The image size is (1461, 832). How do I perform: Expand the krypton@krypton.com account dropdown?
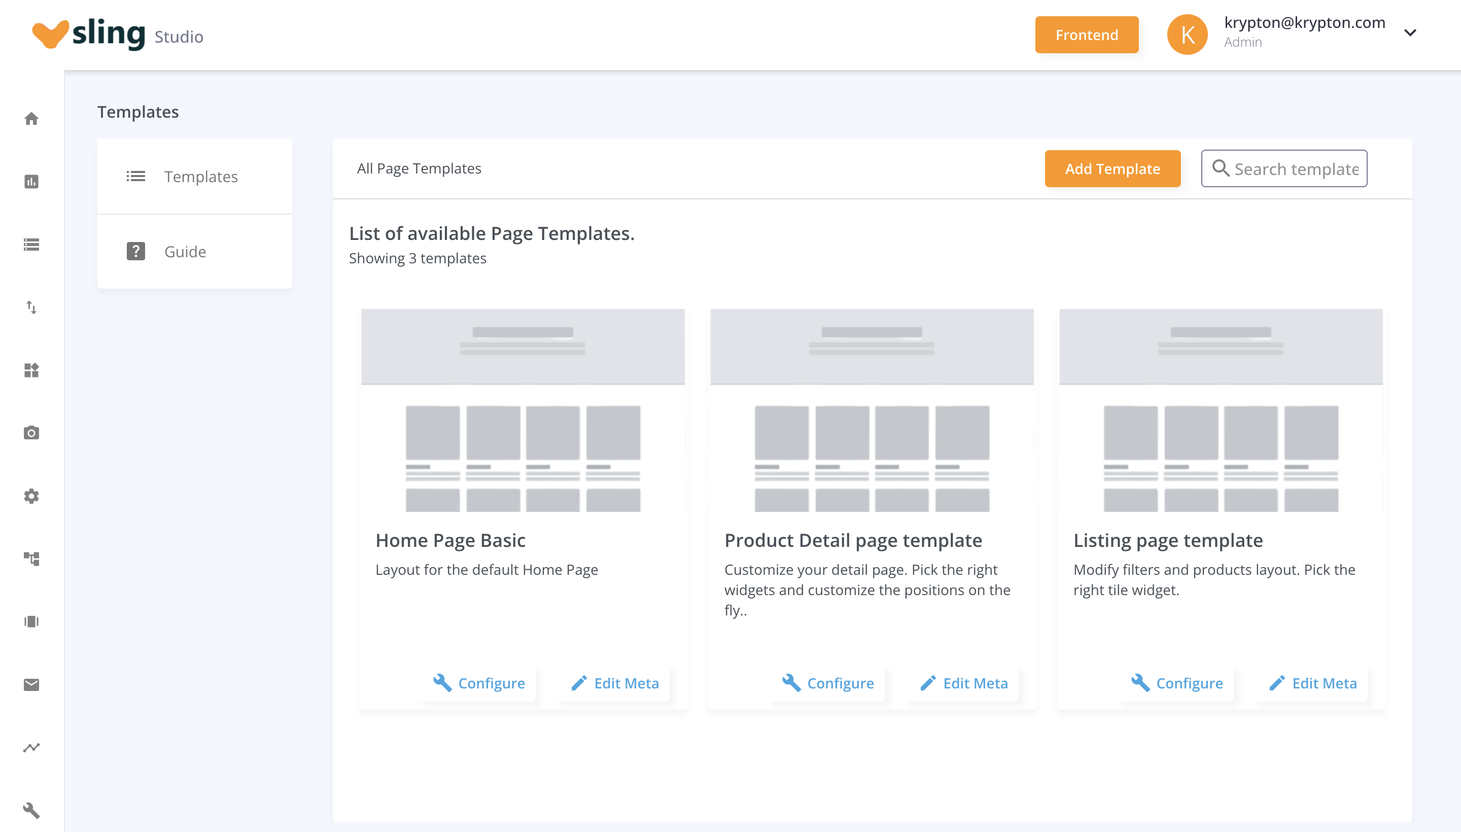pos(1410,32)
